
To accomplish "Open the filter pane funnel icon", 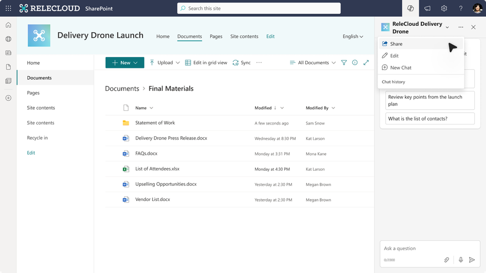I will click(344, 63).
